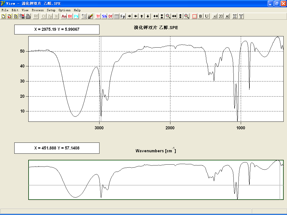Image resolution: width=287 pixels, height=215 pixels.
Task: Click the X = 451.888 coordinate readout
Action: point(57,148)
